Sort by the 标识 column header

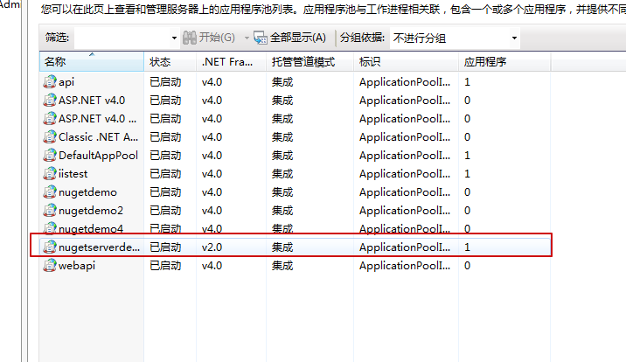(x=406, y=62)
